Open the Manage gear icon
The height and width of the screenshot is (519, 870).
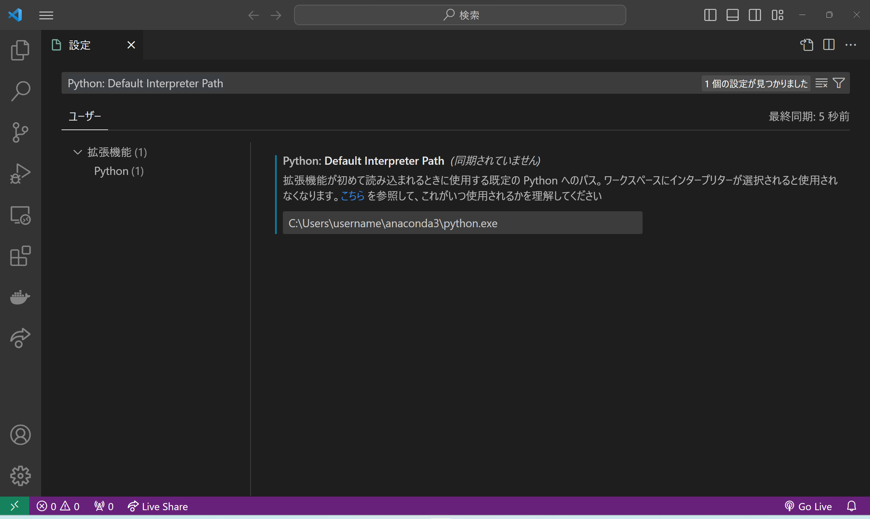click(x=20, y=476)
